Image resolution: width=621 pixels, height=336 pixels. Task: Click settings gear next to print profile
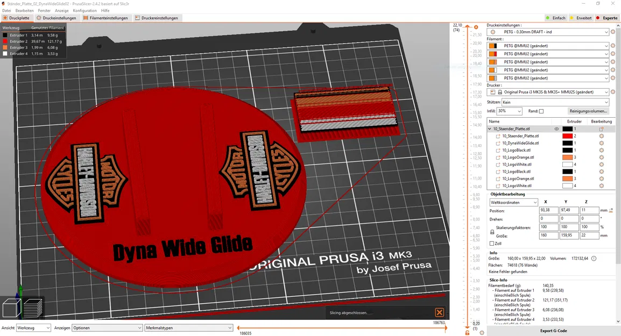[x=613, y=32]
